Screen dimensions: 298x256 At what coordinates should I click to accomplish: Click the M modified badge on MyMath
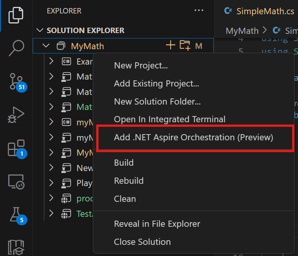[199, 46]
